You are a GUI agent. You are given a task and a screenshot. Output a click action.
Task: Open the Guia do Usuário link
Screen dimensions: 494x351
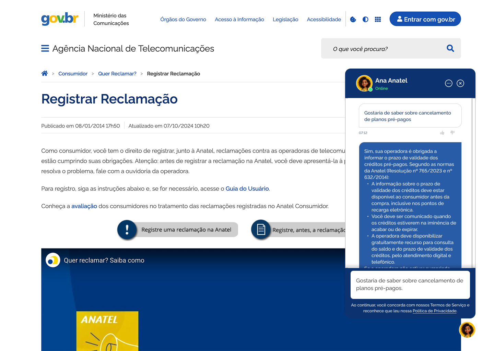(247, 189)
